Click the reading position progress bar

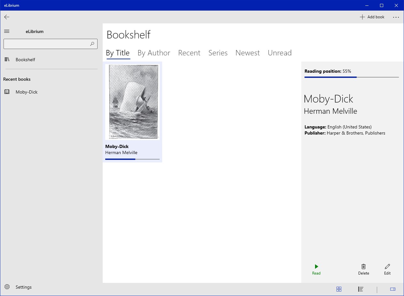tap(352, 77)
